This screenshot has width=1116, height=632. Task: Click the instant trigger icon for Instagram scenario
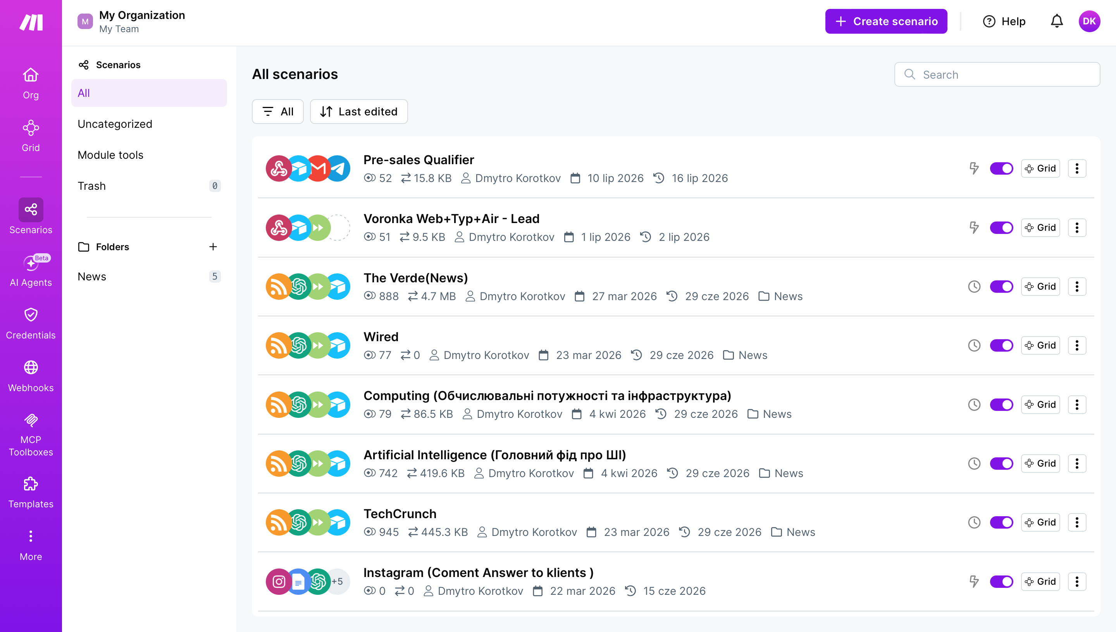tap(974, 581)
